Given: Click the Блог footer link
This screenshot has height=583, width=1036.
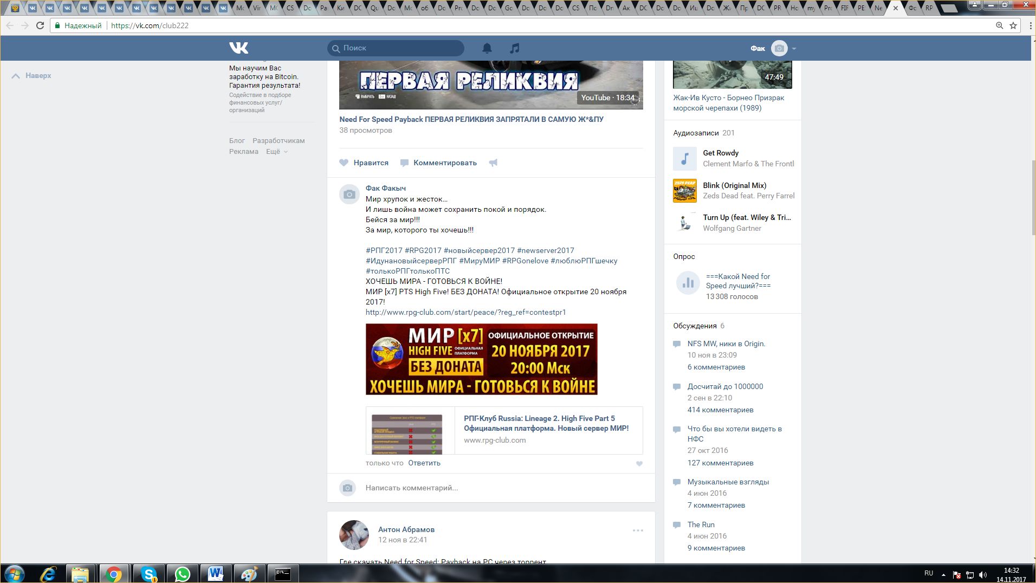Looking at the screenshot, I should 237,141.
